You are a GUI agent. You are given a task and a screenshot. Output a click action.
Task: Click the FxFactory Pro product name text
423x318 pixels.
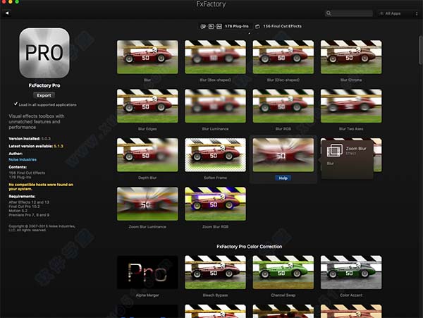[x=44, y=85]
